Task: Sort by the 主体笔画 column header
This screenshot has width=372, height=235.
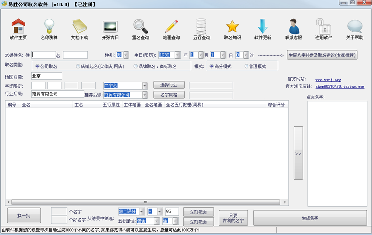Action: (x=132, y=105)
